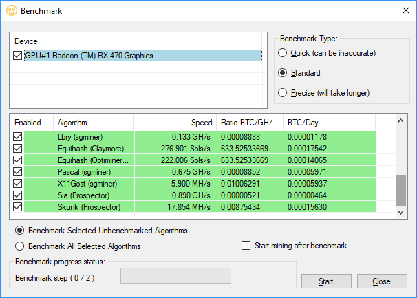
Task: Click the 0.00015630 BTC/Day value
Action: 307,207
